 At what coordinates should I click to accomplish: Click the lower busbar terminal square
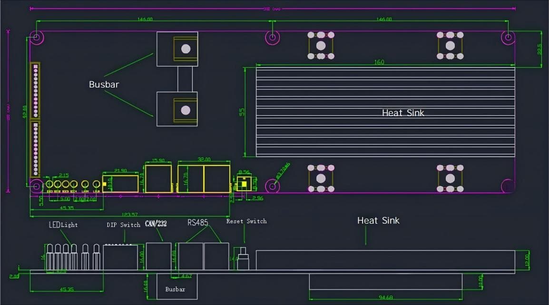177,109
